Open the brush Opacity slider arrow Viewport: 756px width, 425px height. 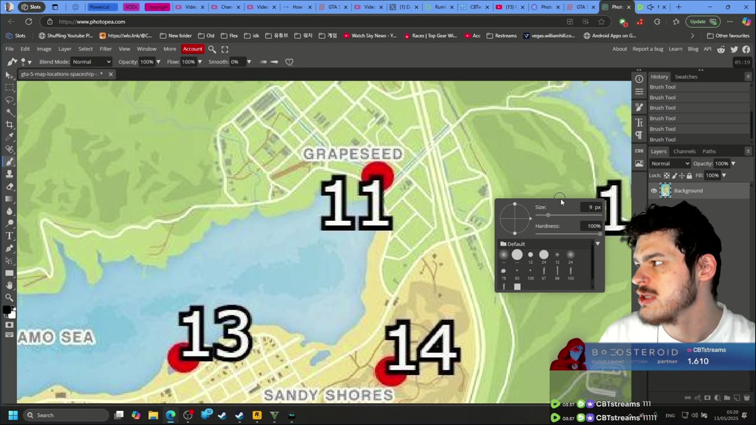click(158, 62)
